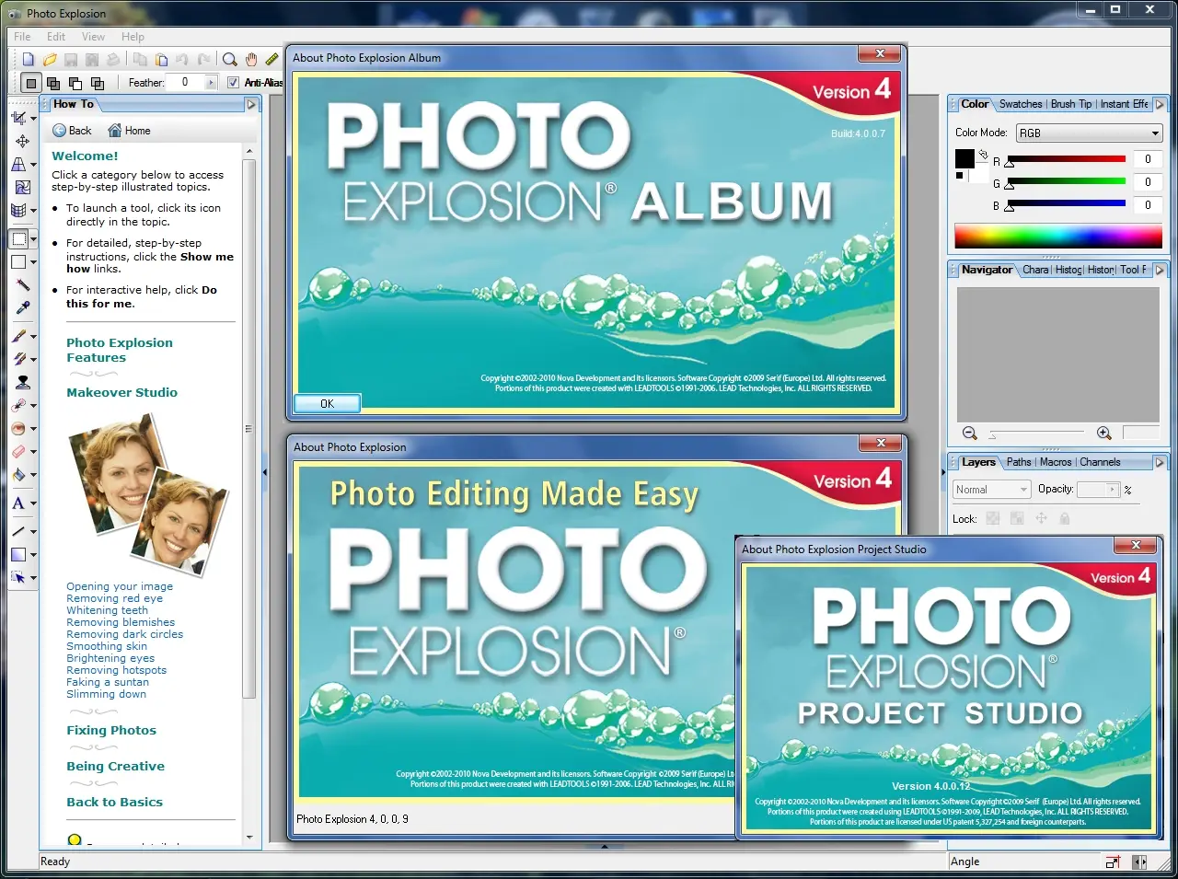Viewport: 1178px width, 879px height.
Task: Select the Line tool
Action: 18,531
